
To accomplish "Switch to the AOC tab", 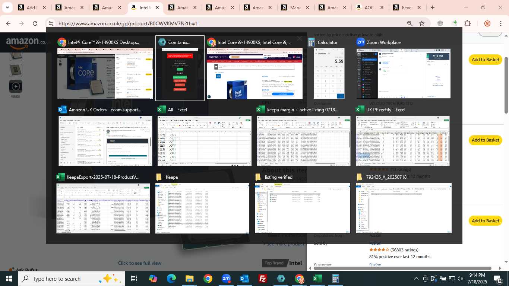I will pyautogui.click(x=369, y=7).
